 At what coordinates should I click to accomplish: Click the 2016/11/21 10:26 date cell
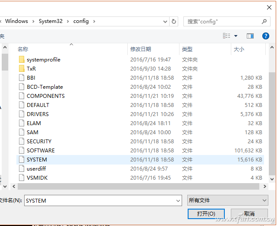(x=152, y=114)
